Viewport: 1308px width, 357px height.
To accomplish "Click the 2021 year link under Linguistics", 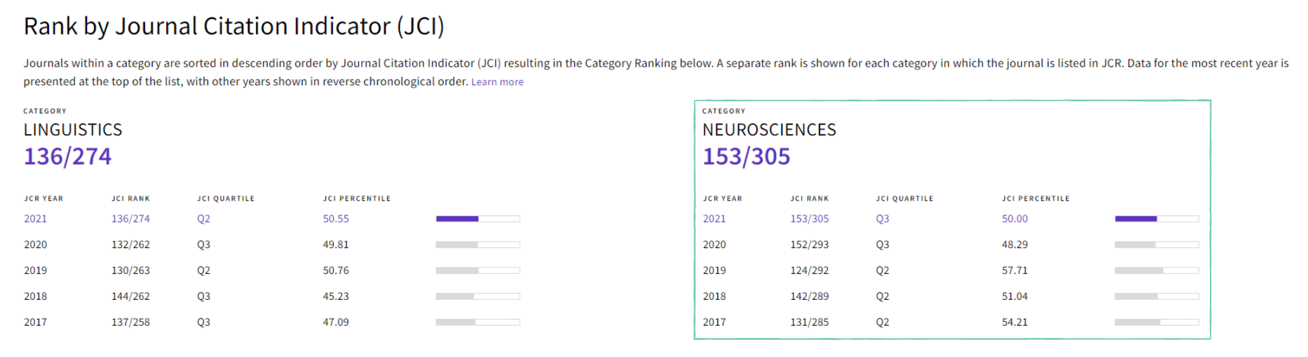I will tap(35, 219).
